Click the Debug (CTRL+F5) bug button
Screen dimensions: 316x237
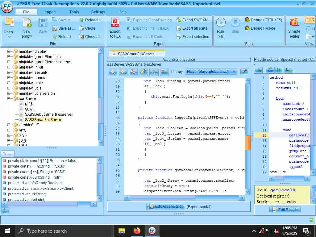click(x=263, y=20)
